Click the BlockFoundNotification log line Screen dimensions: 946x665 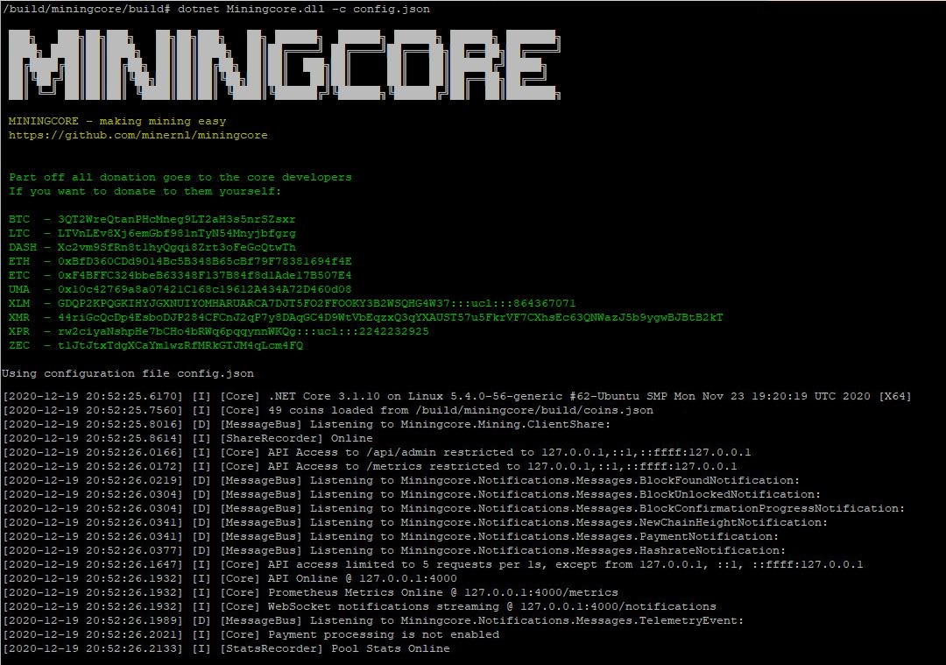tap(401, 480)
